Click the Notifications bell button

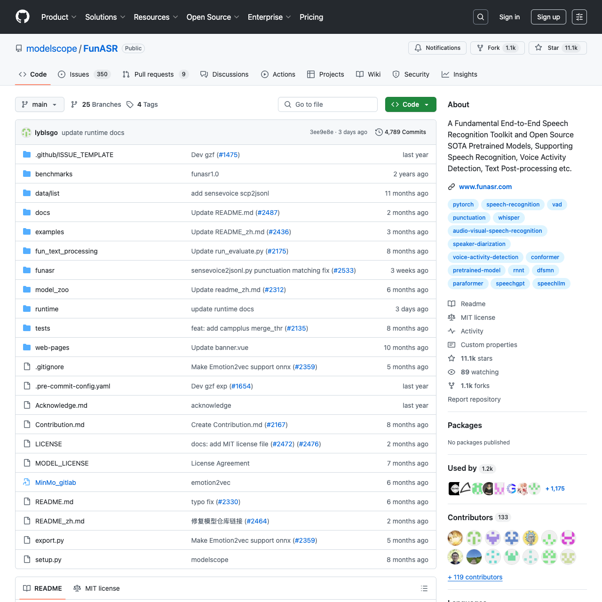437,48
